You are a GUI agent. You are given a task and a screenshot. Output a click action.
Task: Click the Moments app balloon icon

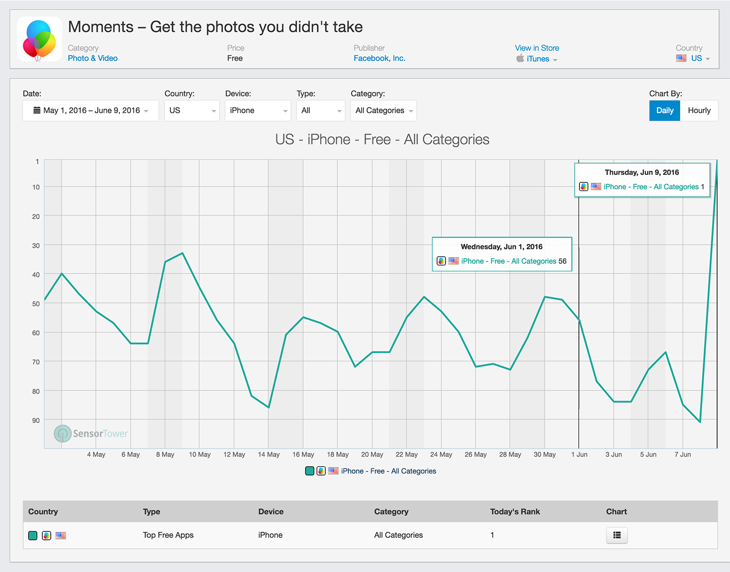(x=39, y=39)
